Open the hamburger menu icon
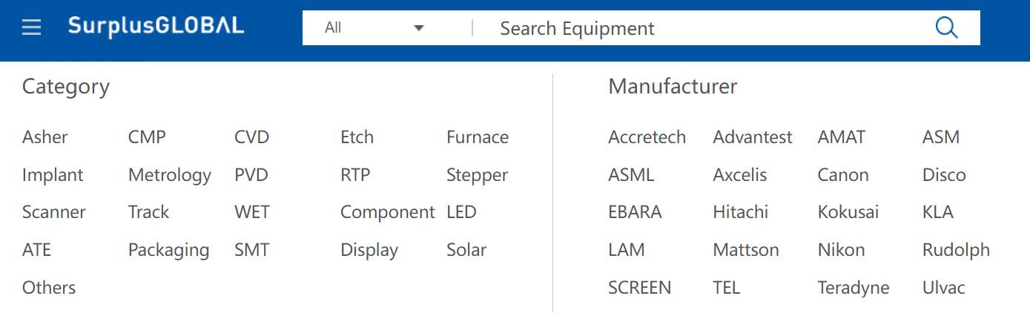The height and width of the screenshot is (336, 1030). click(32, 27)
